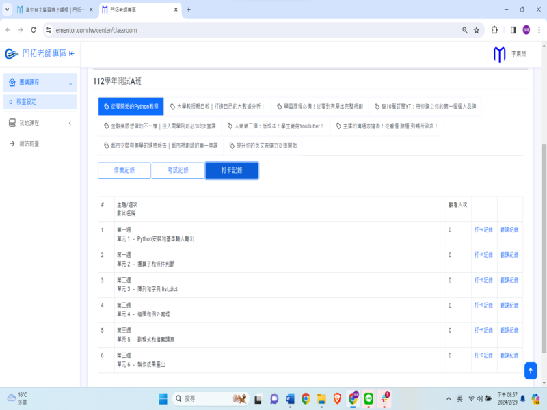This screenshot has width=547, height=410.
Task: Collapse sidebar using arrow icon beside 門拓老師專區
Action: click(72, 54)
